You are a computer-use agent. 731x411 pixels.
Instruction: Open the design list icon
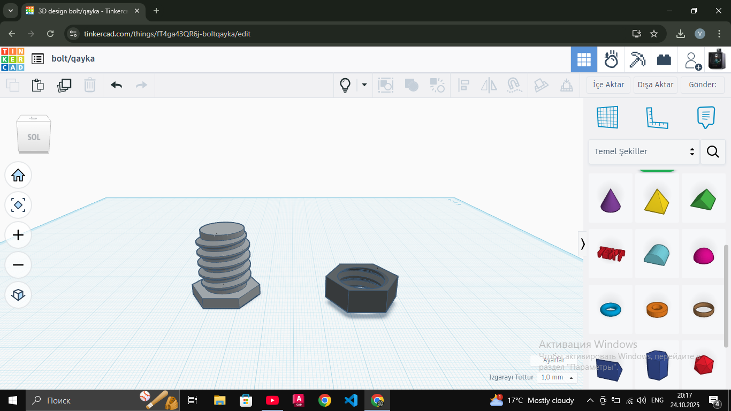pos(37,59)
